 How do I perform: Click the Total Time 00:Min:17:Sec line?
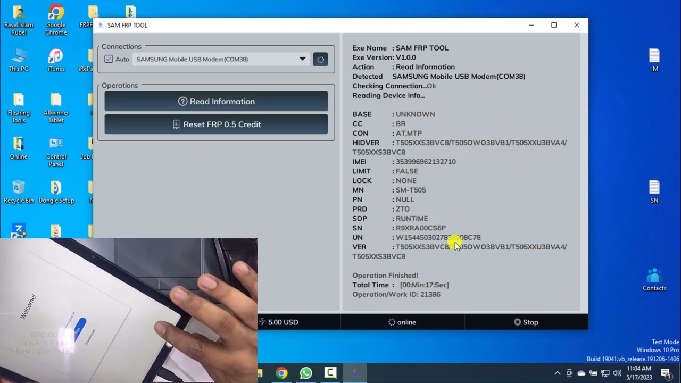click(x=401, y=285)
